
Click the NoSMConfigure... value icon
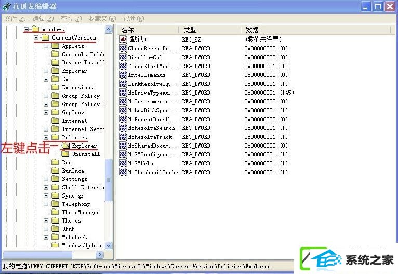click(x=123, y=154)
